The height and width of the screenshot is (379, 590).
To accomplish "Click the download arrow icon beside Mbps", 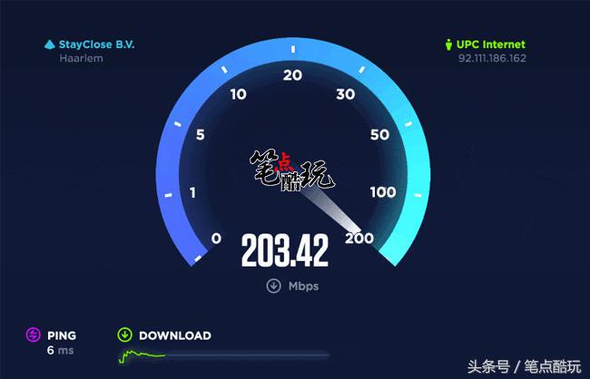I will (x=273, y=286).
